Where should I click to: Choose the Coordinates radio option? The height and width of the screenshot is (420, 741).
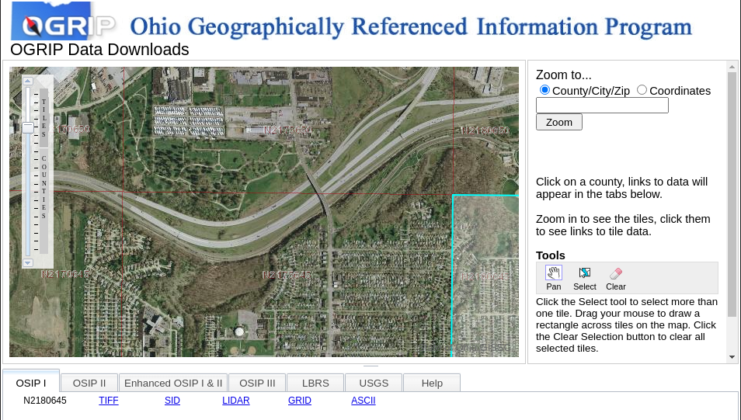pyautogui.click(x=642, y=90)
